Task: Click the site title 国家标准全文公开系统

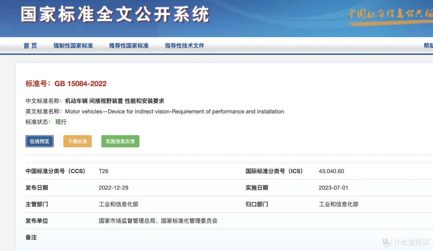Action: pos(115,14)
